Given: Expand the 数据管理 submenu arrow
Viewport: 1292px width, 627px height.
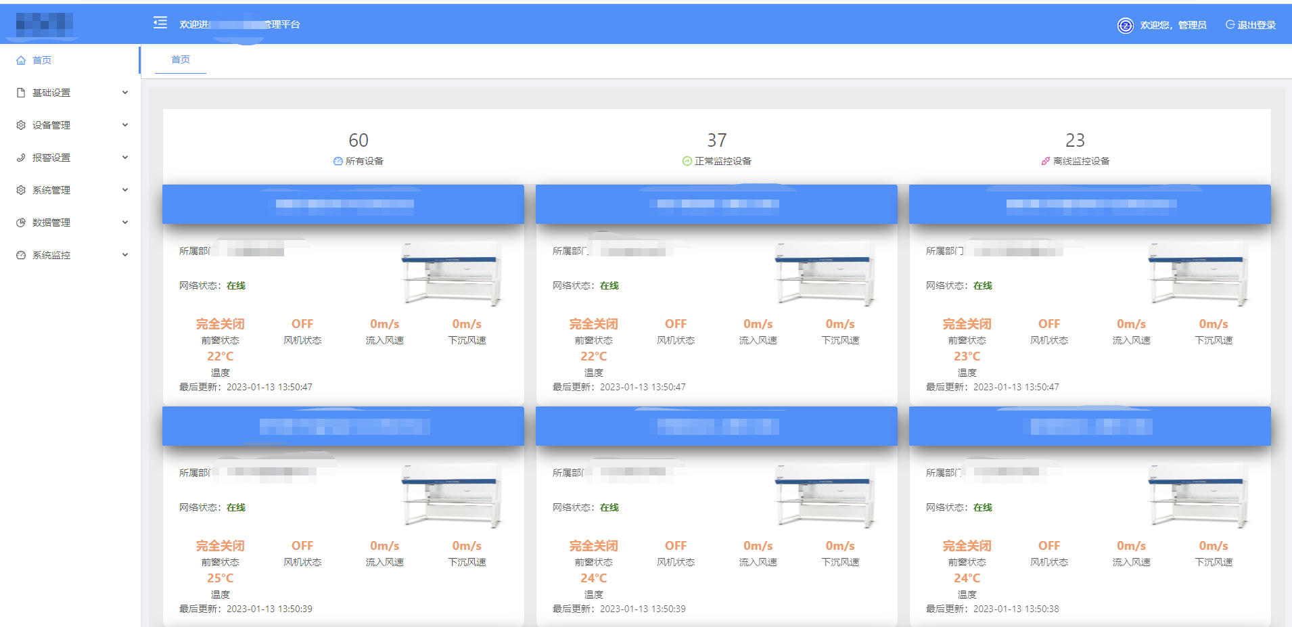Looking at the screenshot, I should click(125, 223).
